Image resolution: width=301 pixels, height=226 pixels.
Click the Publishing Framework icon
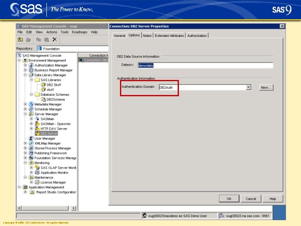[x=31, y=153]
